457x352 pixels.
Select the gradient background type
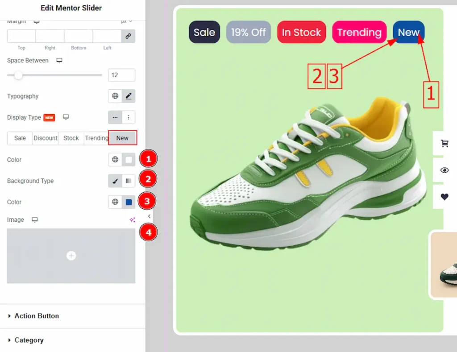click(129, 181)
